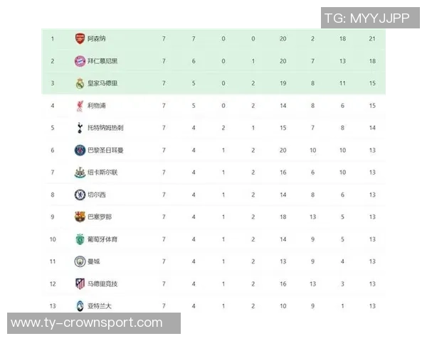Click the Atalanta club logo
This screenshot has height=341, width=427.
(x=80, y=306)
